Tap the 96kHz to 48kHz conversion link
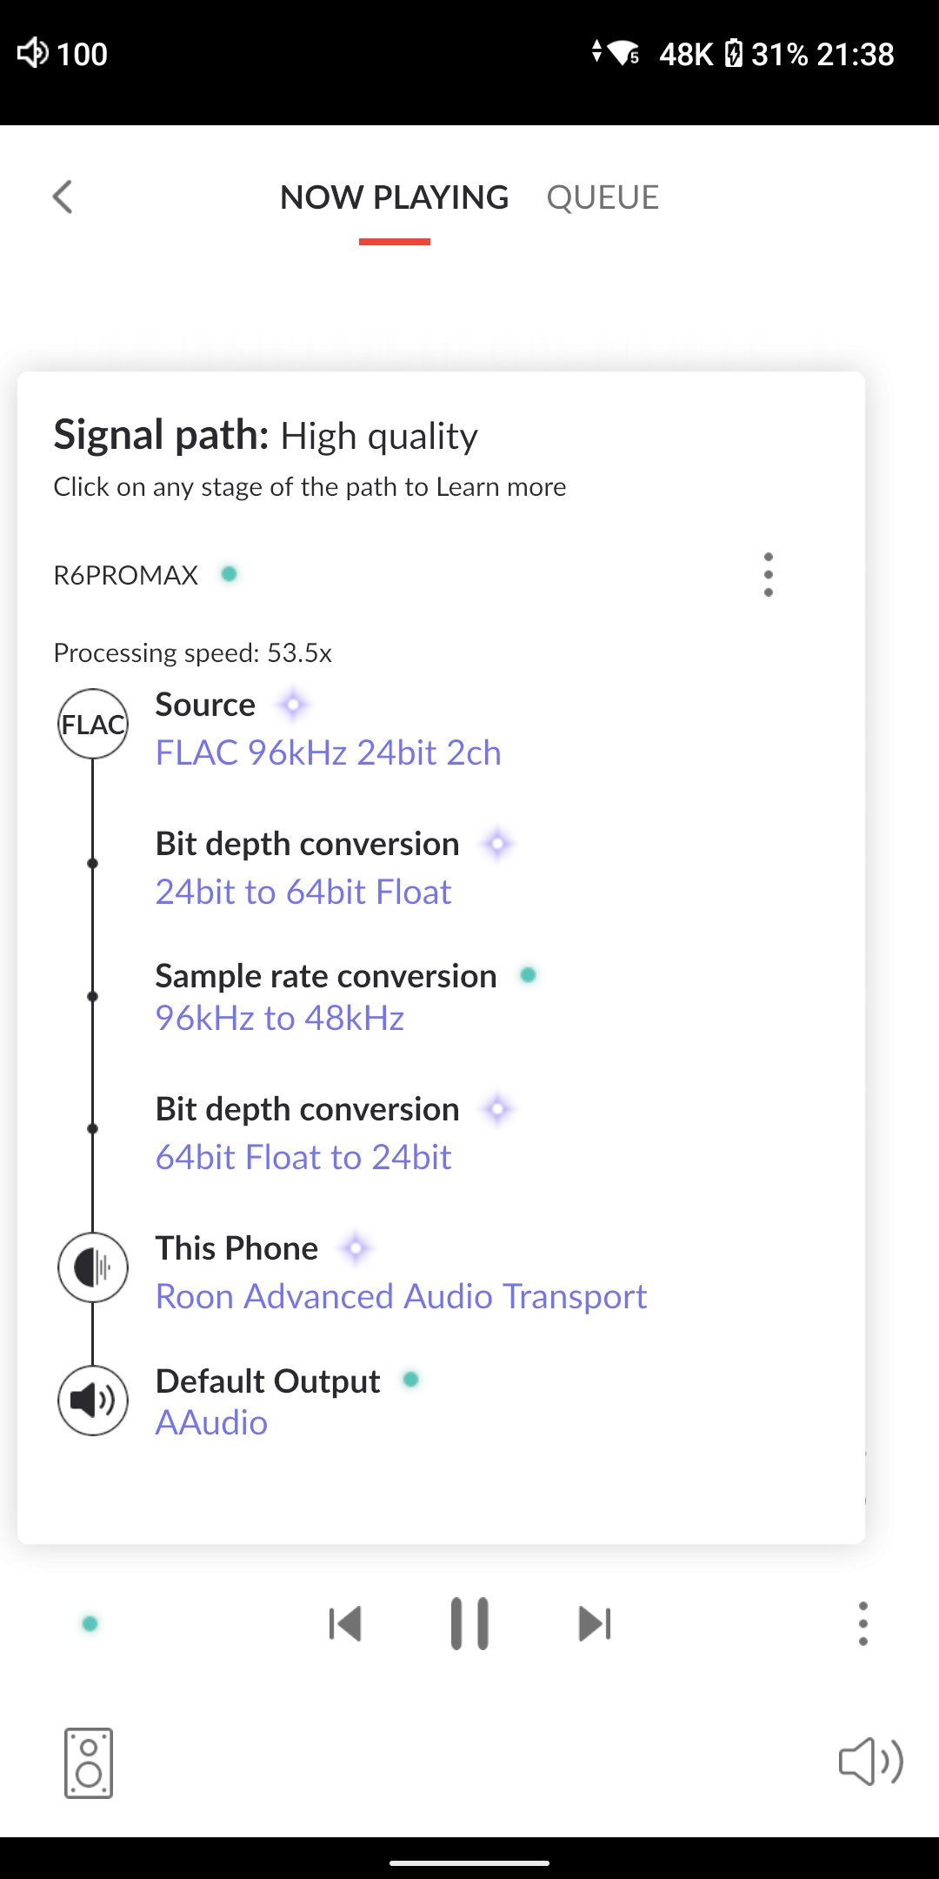The image size is (939, 1879). [x=279, y=1018]
